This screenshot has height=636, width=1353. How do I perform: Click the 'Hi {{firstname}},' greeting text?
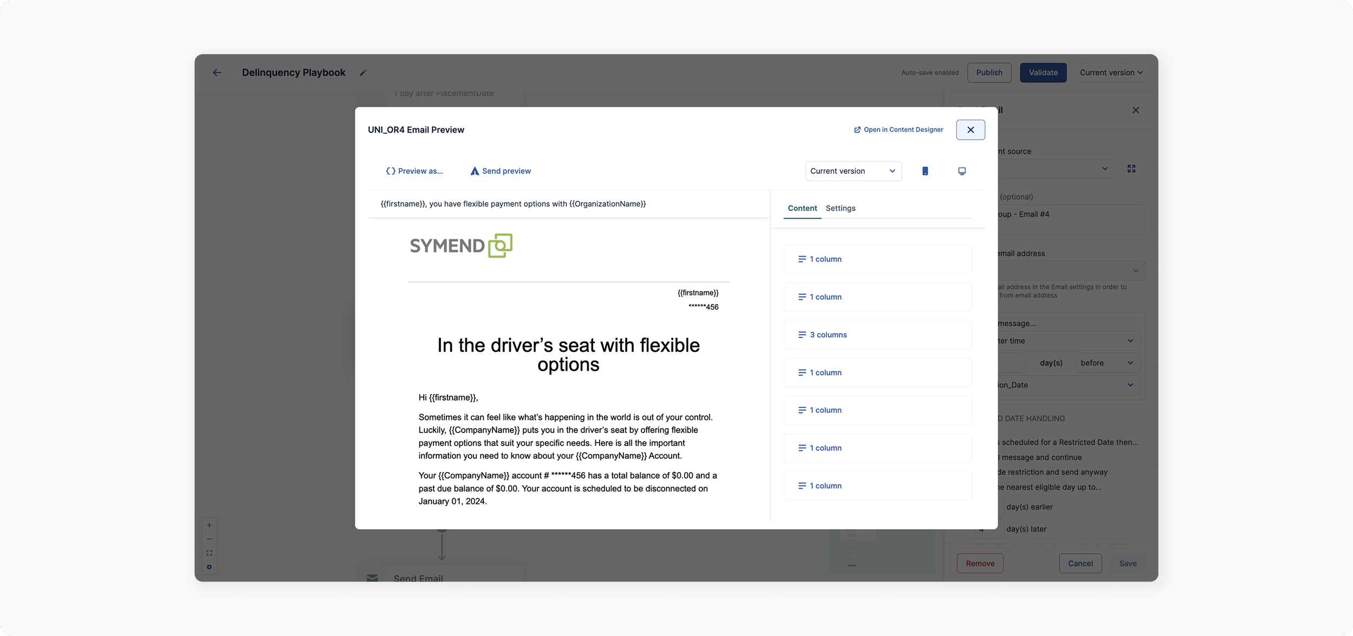click(448, 398)
